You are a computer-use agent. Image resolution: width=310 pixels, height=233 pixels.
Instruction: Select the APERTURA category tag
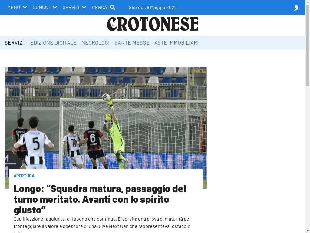(24, 176)
